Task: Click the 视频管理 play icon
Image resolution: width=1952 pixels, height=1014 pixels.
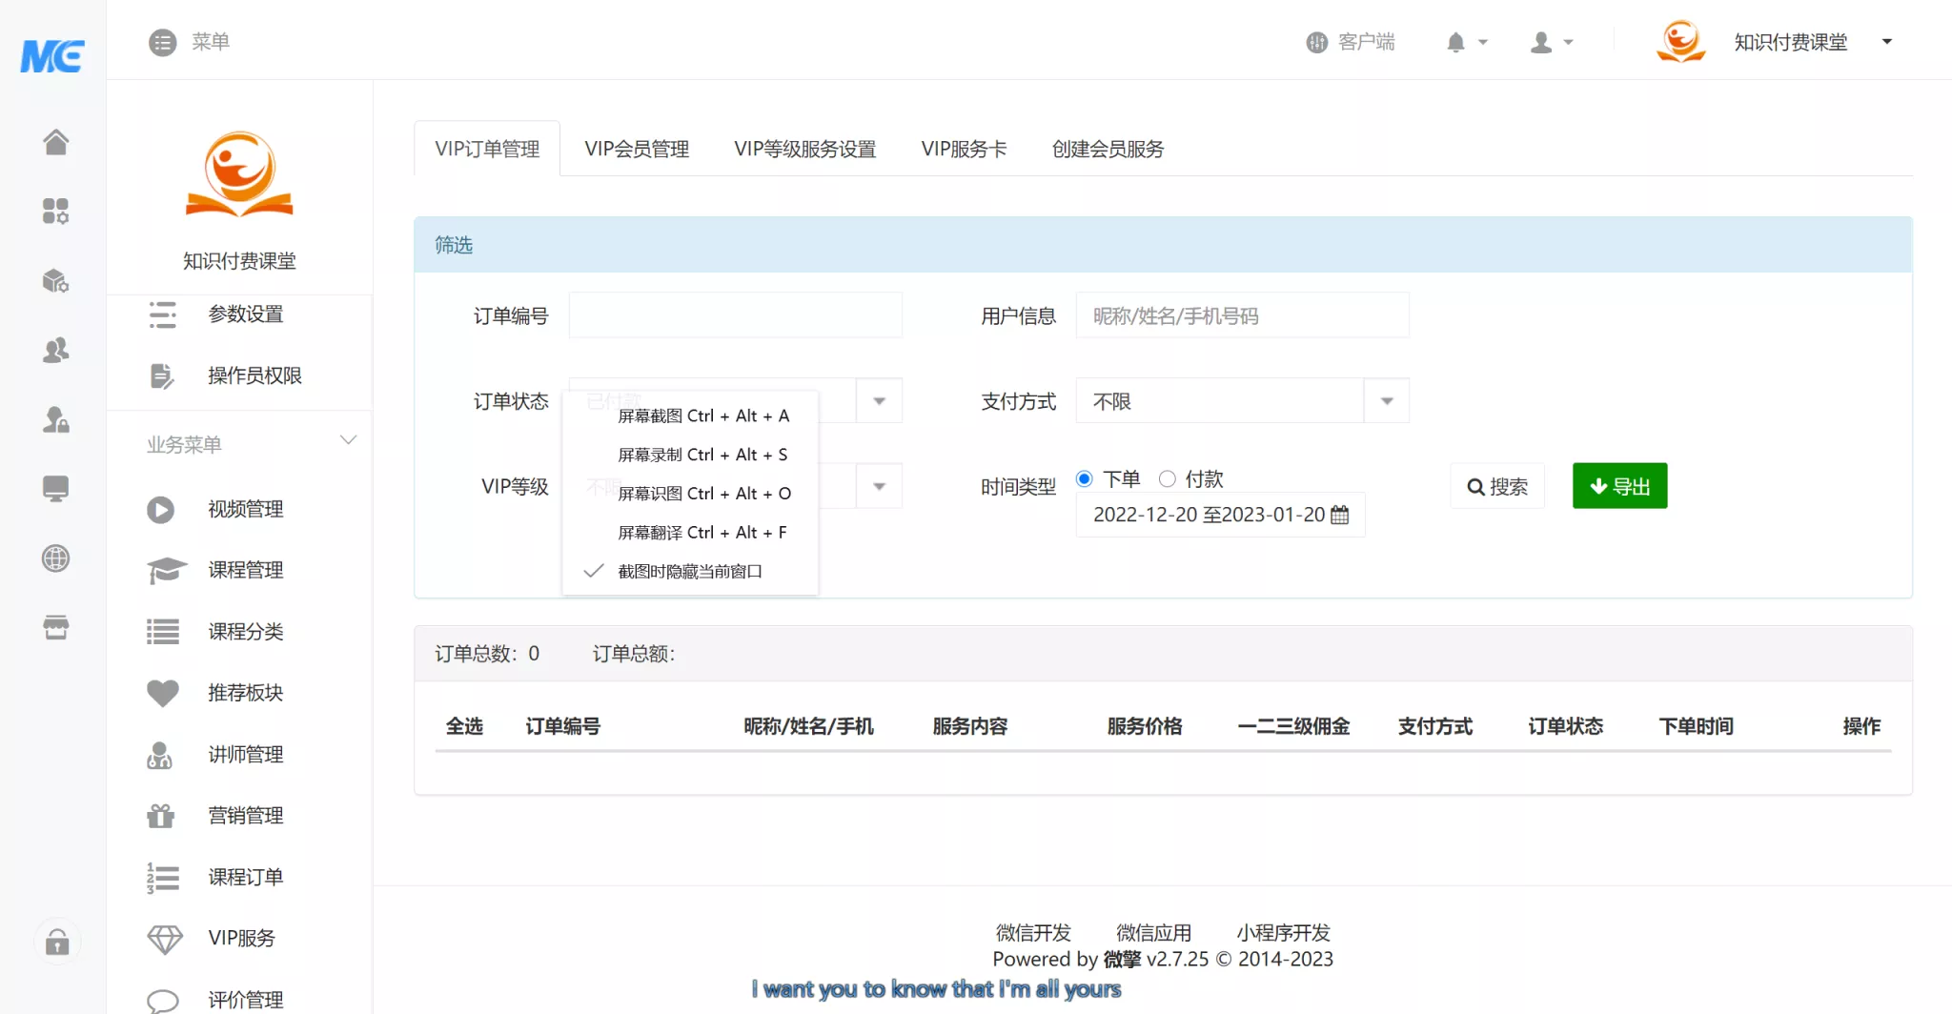Action: click(161, 510)
